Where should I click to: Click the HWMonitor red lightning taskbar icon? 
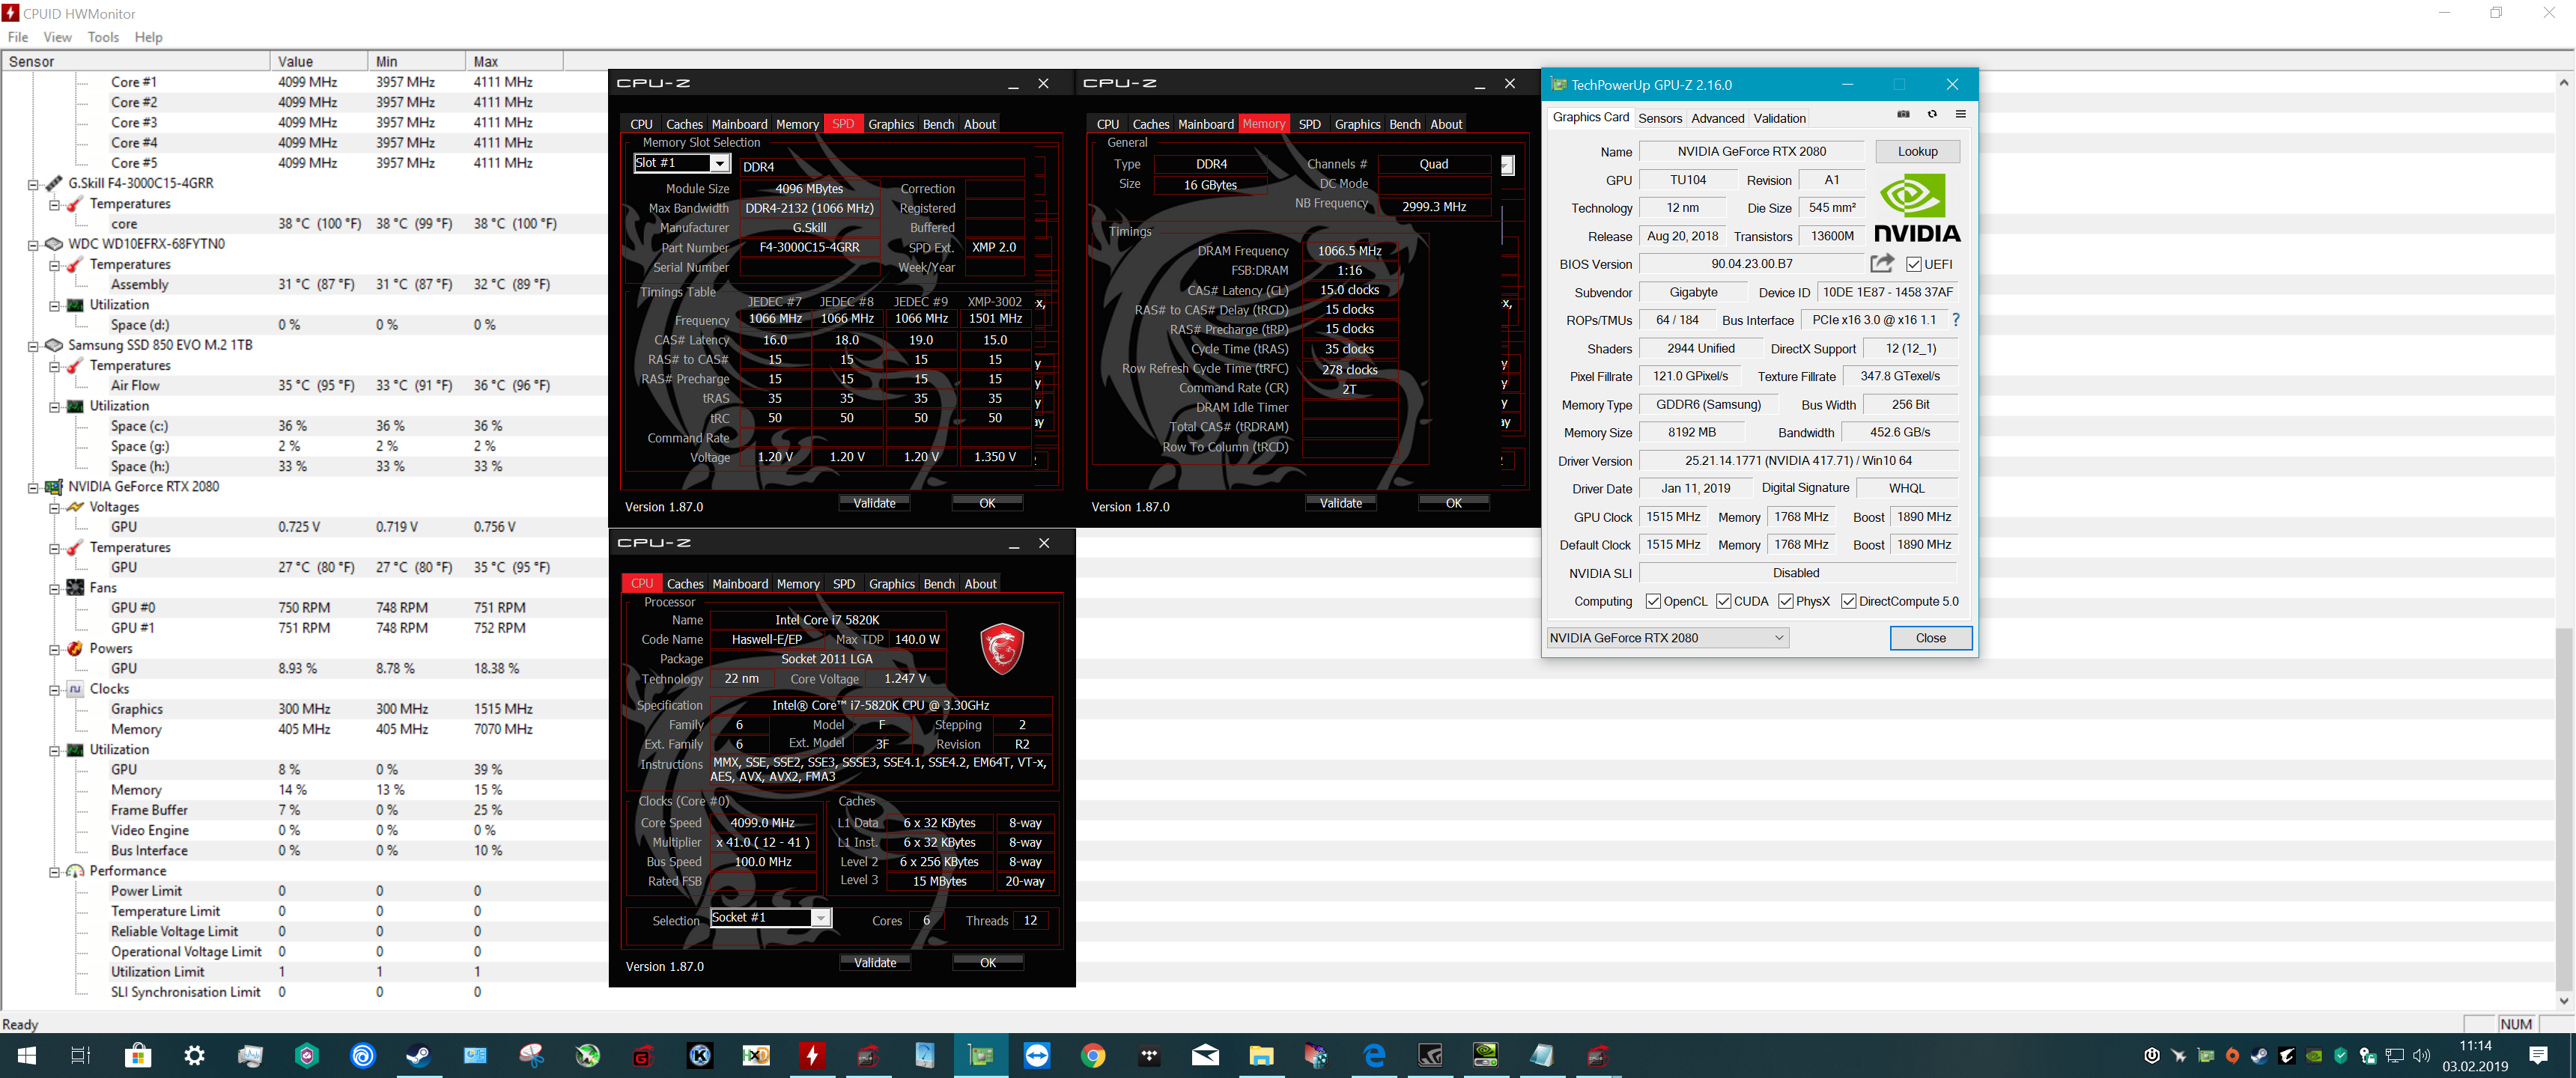[x=812, y=1056]
